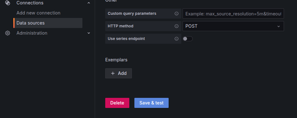Focus the Custom query parameters field
Viewport: 297px width, 118px height.
pos(233,14)
